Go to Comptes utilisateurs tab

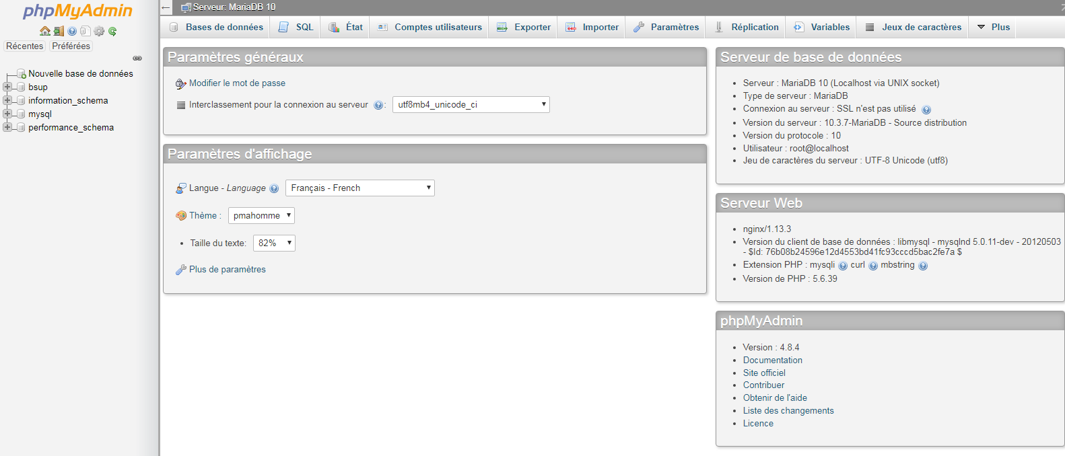[x=429, y=27]
